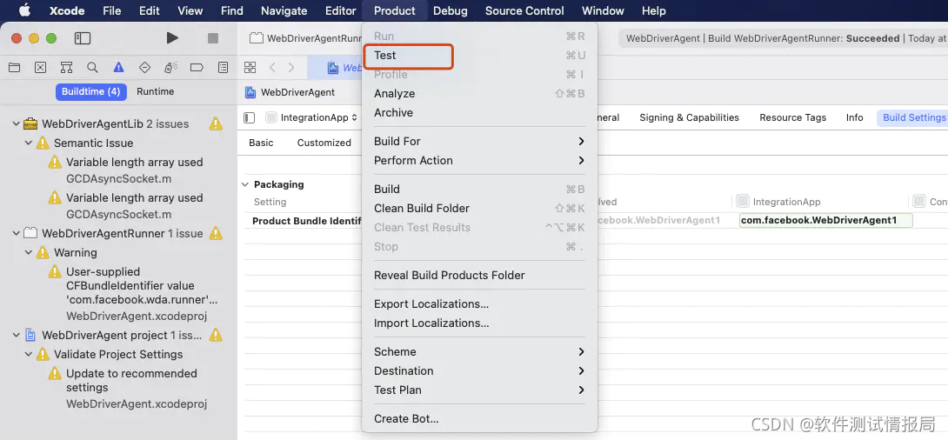The image size is (948, 440).
Task: Open the Destination submenu
Action: click(x=479, y=370)
